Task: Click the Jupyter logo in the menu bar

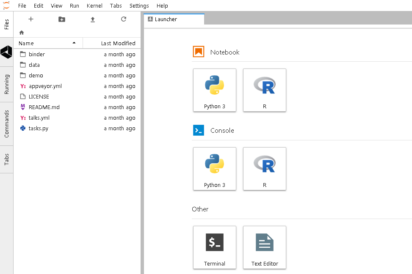Action: coord(6,5)
